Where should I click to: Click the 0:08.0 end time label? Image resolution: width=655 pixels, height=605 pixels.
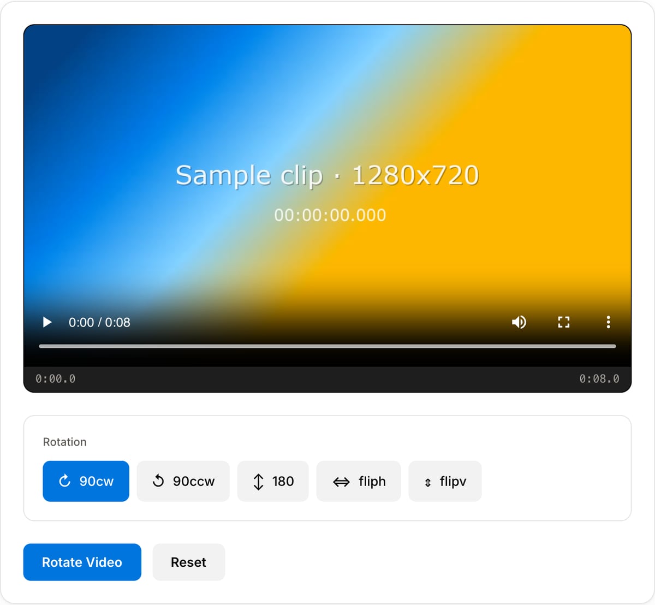pos(599,378)
